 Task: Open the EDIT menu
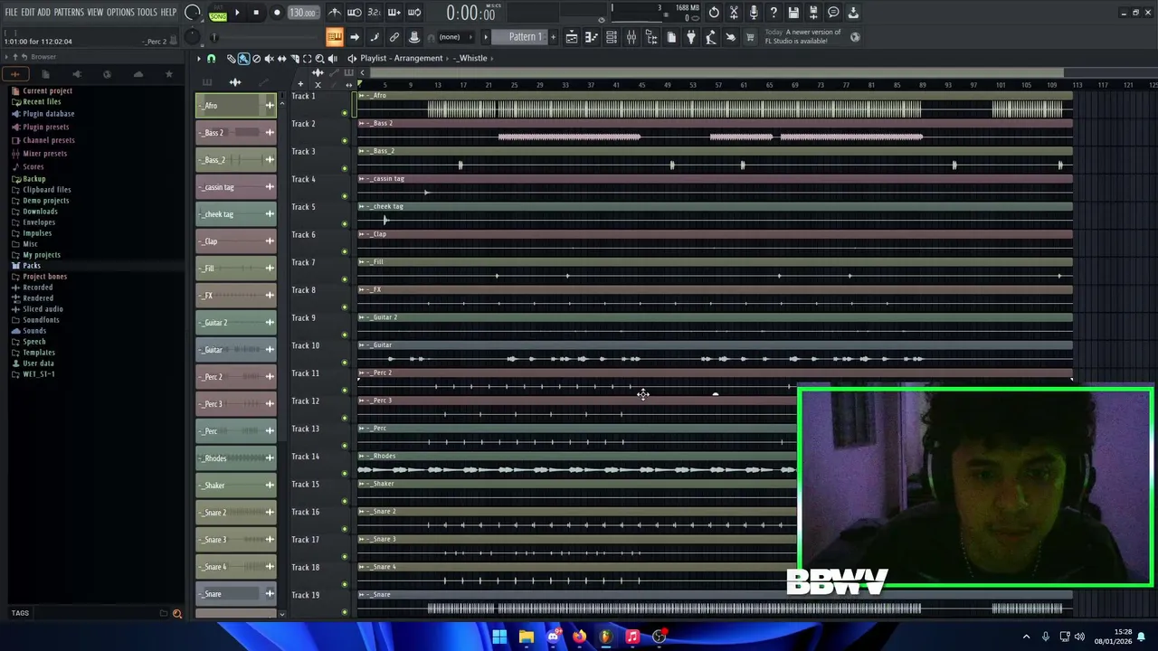click(28, 13)
